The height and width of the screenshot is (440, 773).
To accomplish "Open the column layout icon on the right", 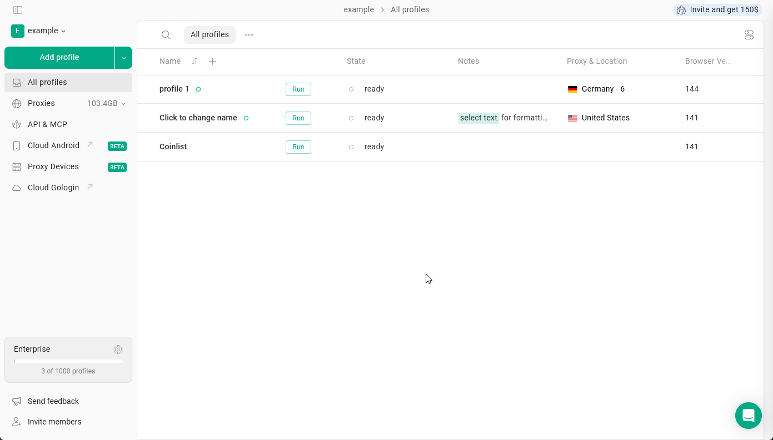I will pyautogui.click(x=749, y=34).
